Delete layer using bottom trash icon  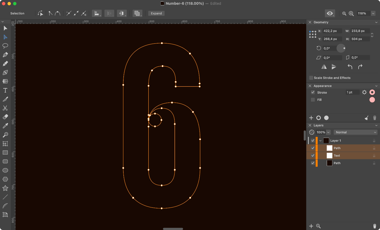pos(374,226)
